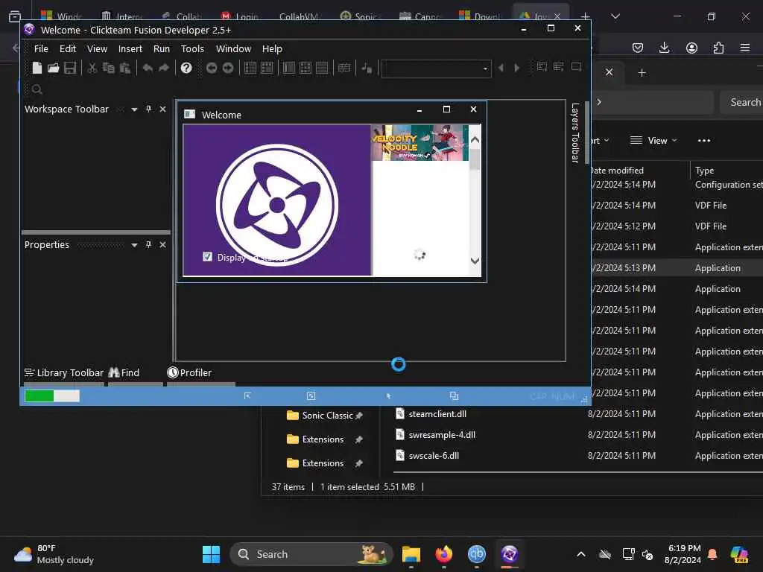Click the Run Project icon
This screenshot has width=763, height=572.
coord(542,66)
